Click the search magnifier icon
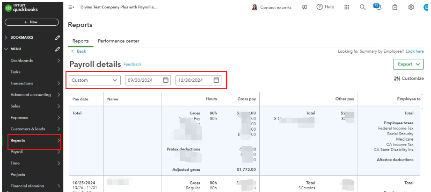431x192 pixels. coord(363,7)
